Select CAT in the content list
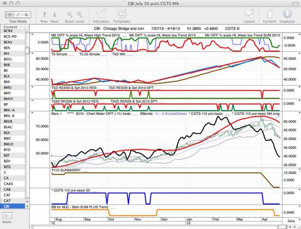Image resolution: width=301 pixels, height=229 pixels. [7, 201]
